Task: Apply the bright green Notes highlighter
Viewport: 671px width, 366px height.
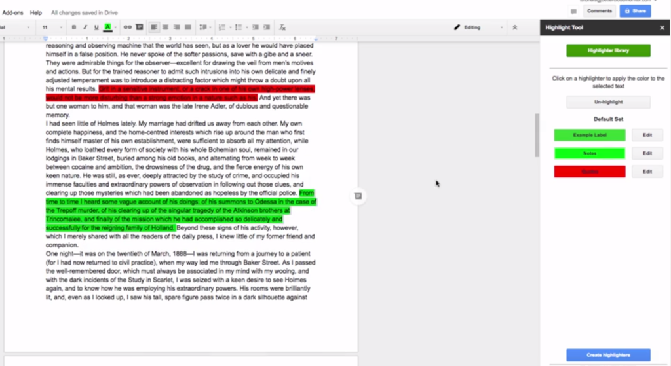Action: point(589,153)
